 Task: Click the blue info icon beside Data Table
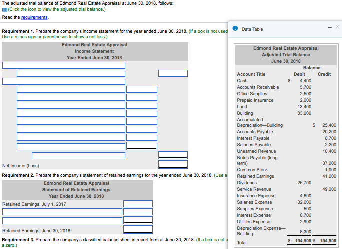235,28
